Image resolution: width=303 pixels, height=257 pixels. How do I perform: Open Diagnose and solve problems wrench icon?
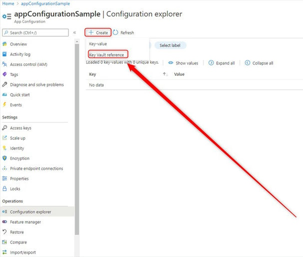[x=4, y=84]
